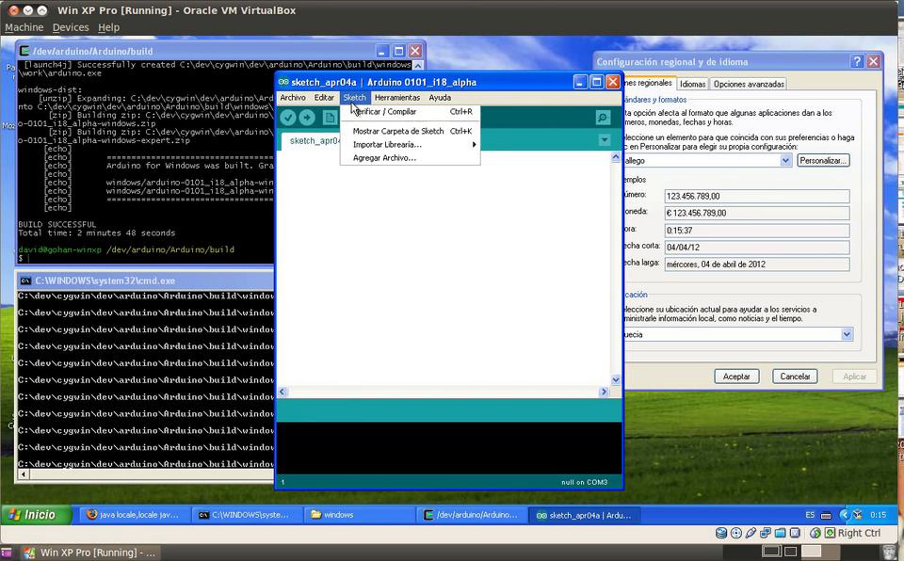Click the VirtualBox network adapter status icon
This screenshot has height=561, width=904.
click(x=765, y=533)
